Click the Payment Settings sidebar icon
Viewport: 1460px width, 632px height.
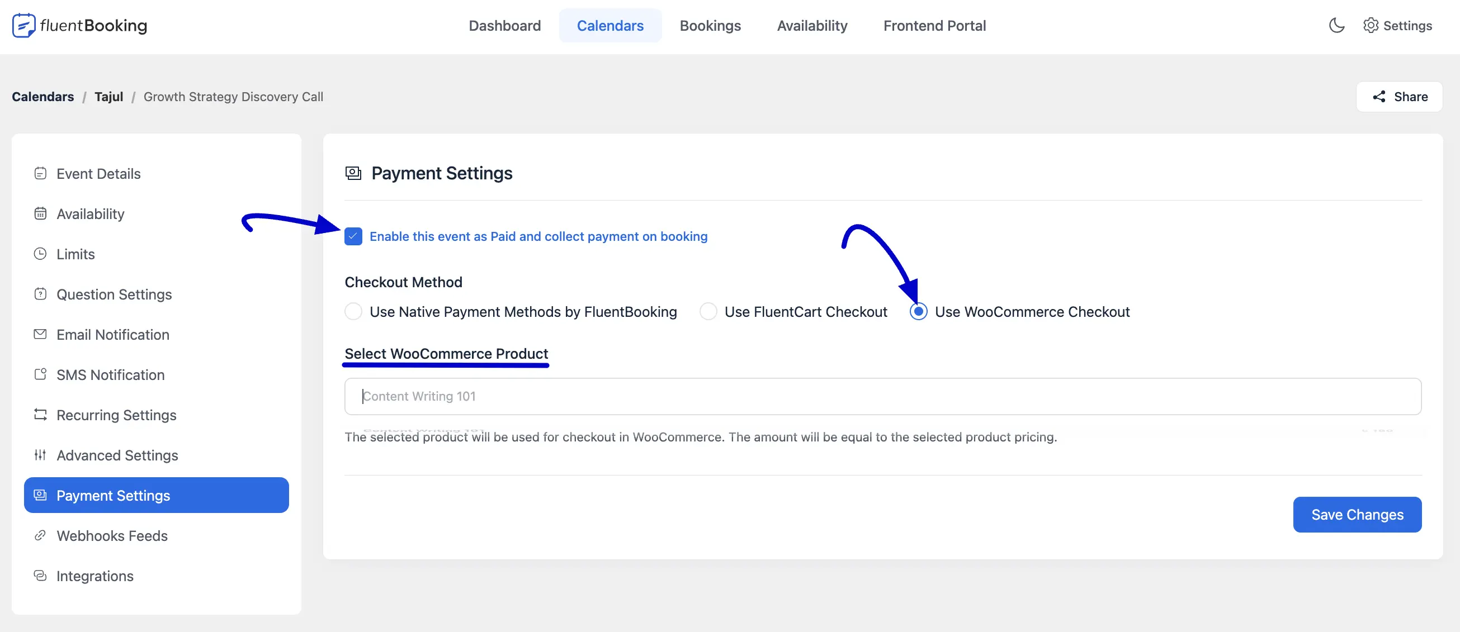point(40,495)
